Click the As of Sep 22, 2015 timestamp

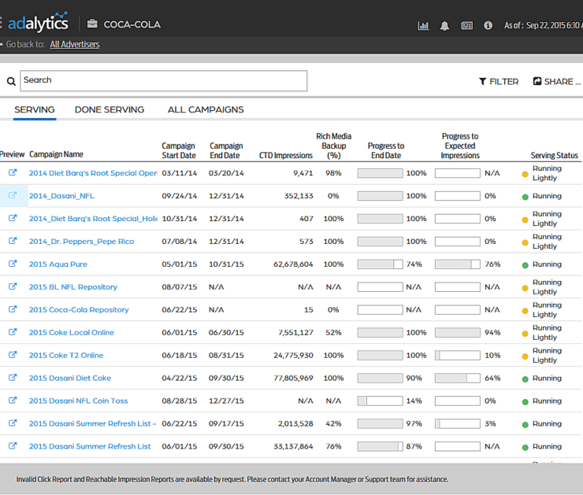pyautogui.click(x=544, y=25)
